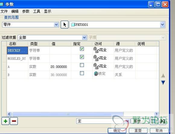Viewport: 175px width, 134px height.
Task: Click the green plus add-parameter button
Action: [x=5, y=121]
